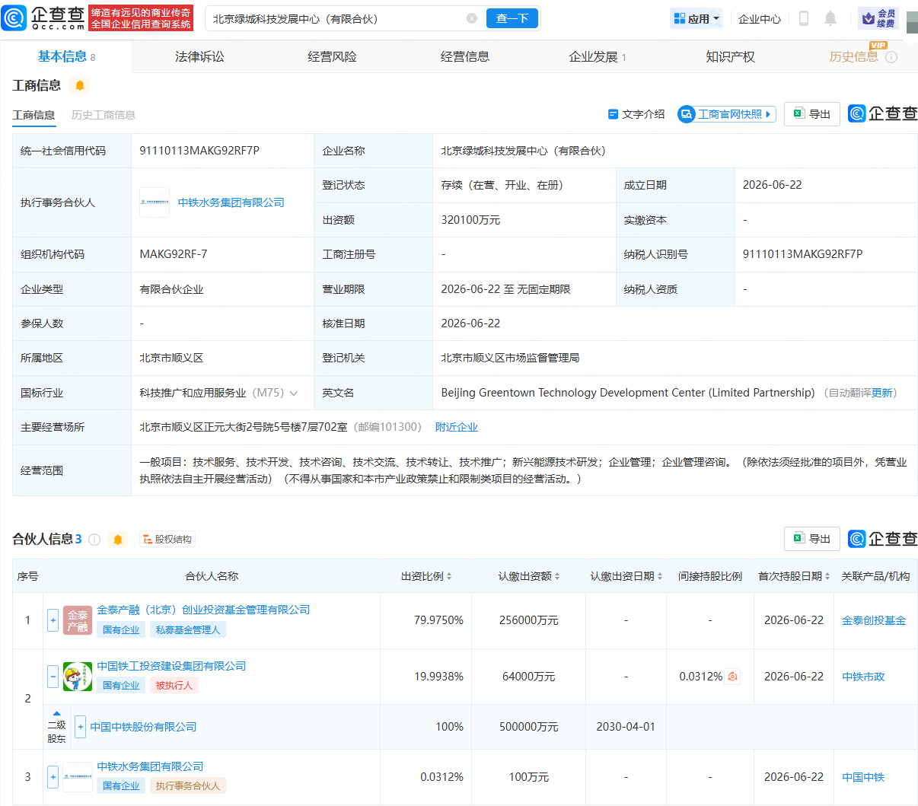Export 合伙人信息 with 导出 button
The width and height of the screenshot is (918, 806).
coord(812,539)
